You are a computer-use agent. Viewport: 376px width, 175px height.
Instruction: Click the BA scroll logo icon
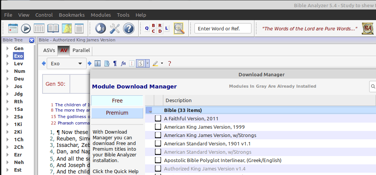(x=367, y=29)
